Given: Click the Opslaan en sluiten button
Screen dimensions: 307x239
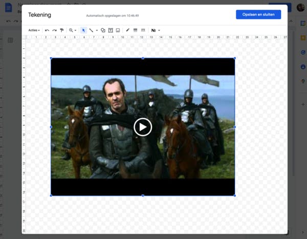Looking at the screenshot, I should (x=258, y=14).
